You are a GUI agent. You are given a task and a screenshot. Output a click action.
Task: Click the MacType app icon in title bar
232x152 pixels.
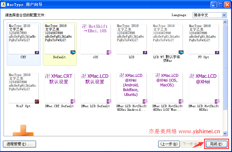click(x=3, y=4)
